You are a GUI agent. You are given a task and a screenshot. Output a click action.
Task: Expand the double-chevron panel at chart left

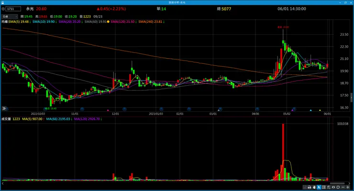pyautogui.click(x=4, y=109)
